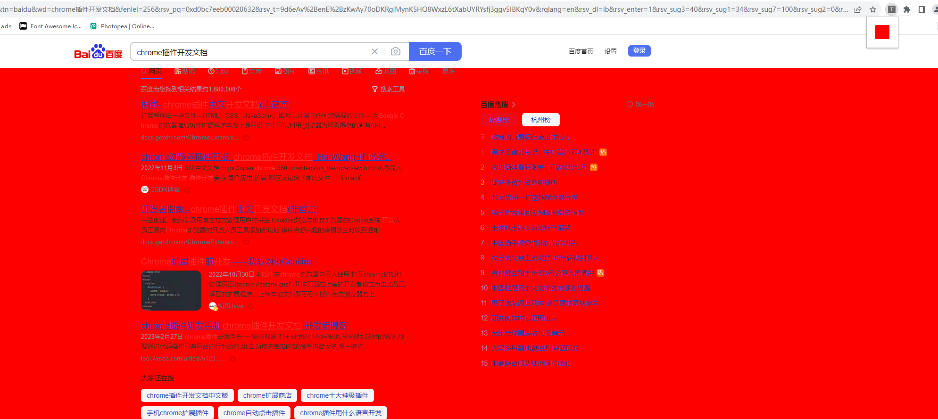Expand 百度热搜 via its chevron
The height and width of the screenshot is (419, 938).
[x=514, y=105]
